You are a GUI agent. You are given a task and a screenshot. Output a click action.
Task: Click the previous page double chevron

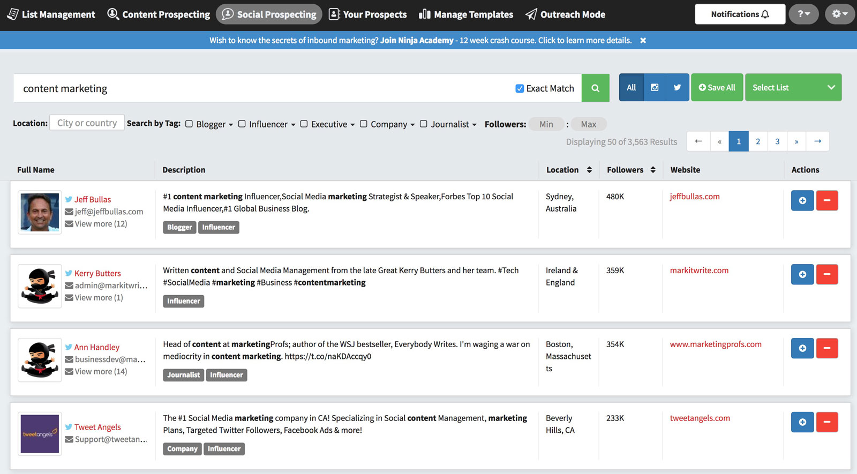tap(719, 141)
